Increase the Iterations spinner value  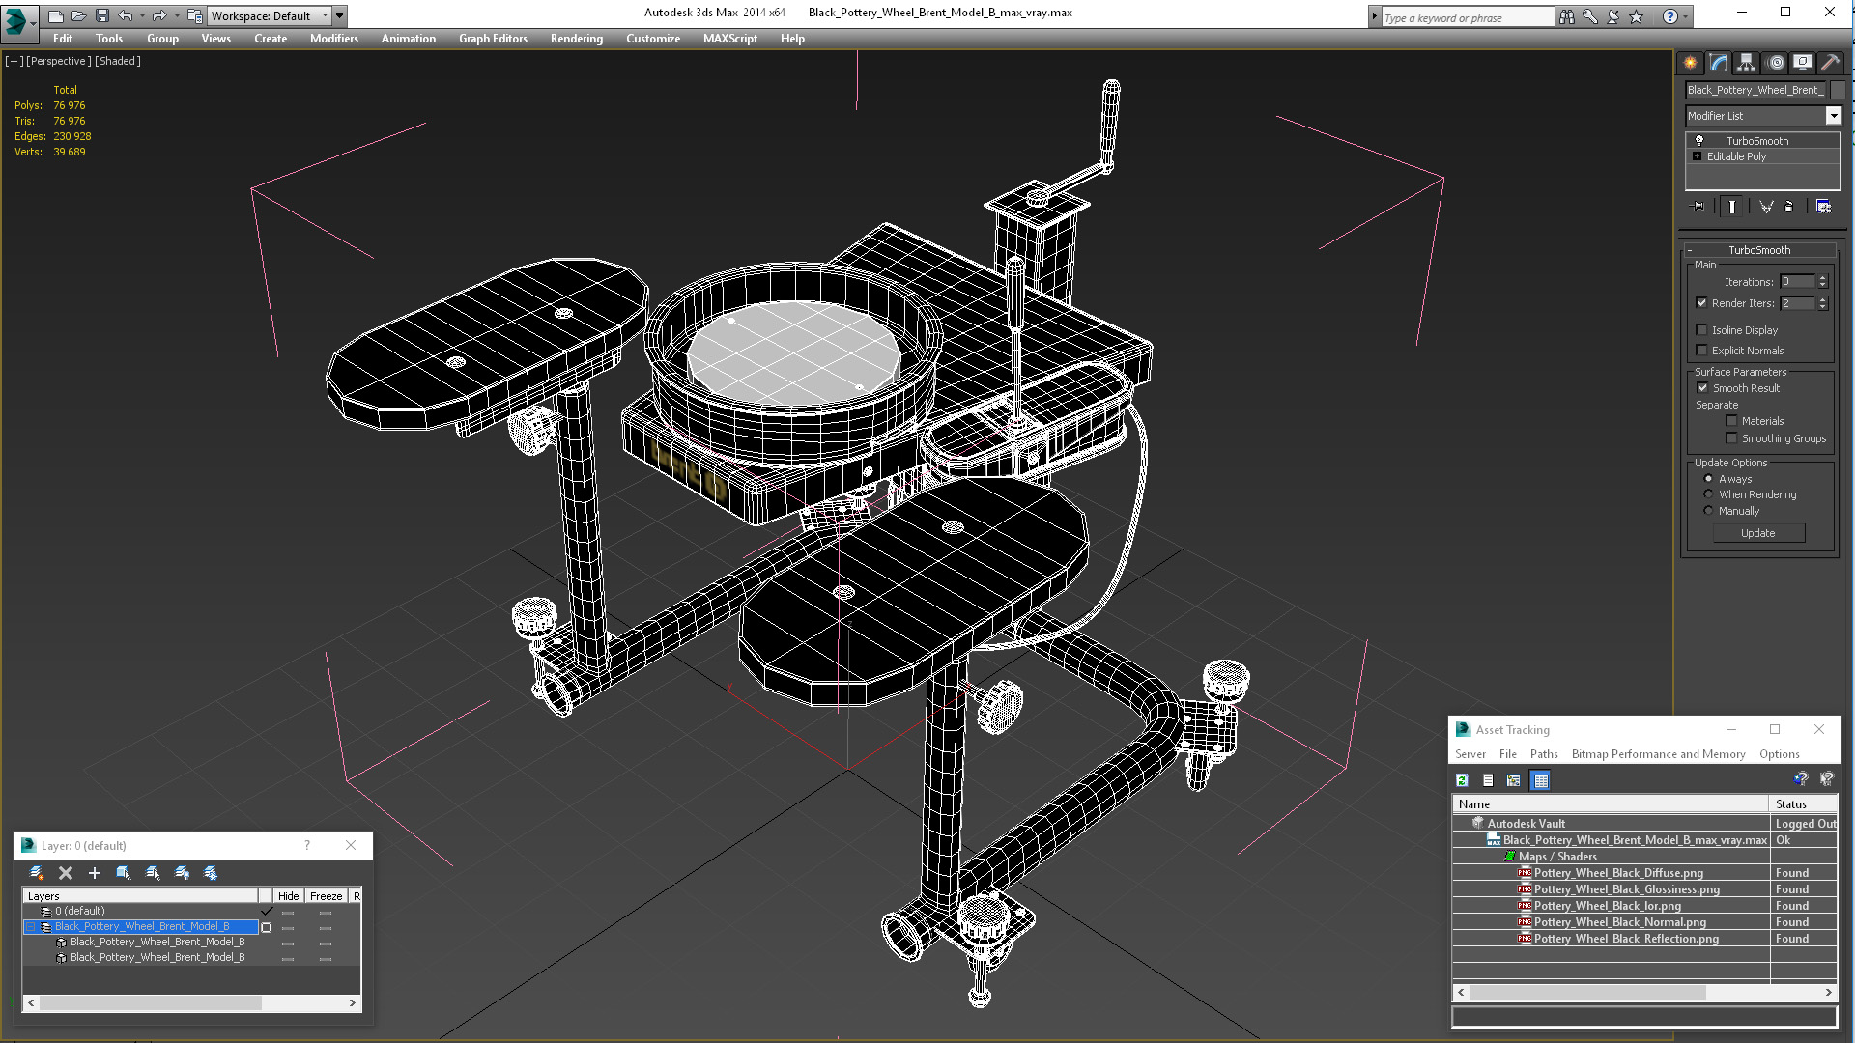pyautogui.click(x=1823, y=279)
